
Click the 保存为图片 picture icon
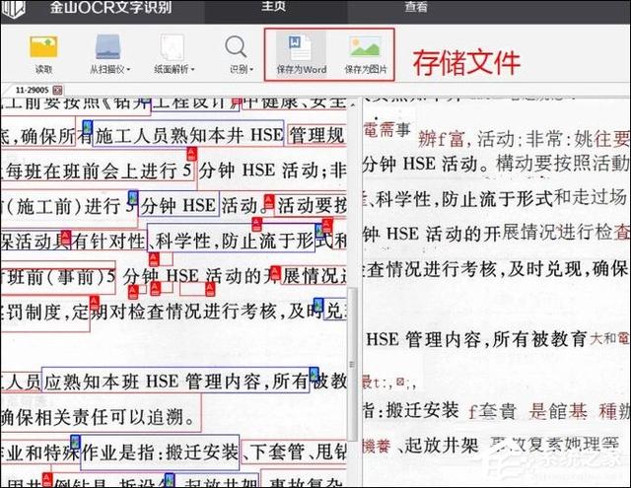pos(365,46)
